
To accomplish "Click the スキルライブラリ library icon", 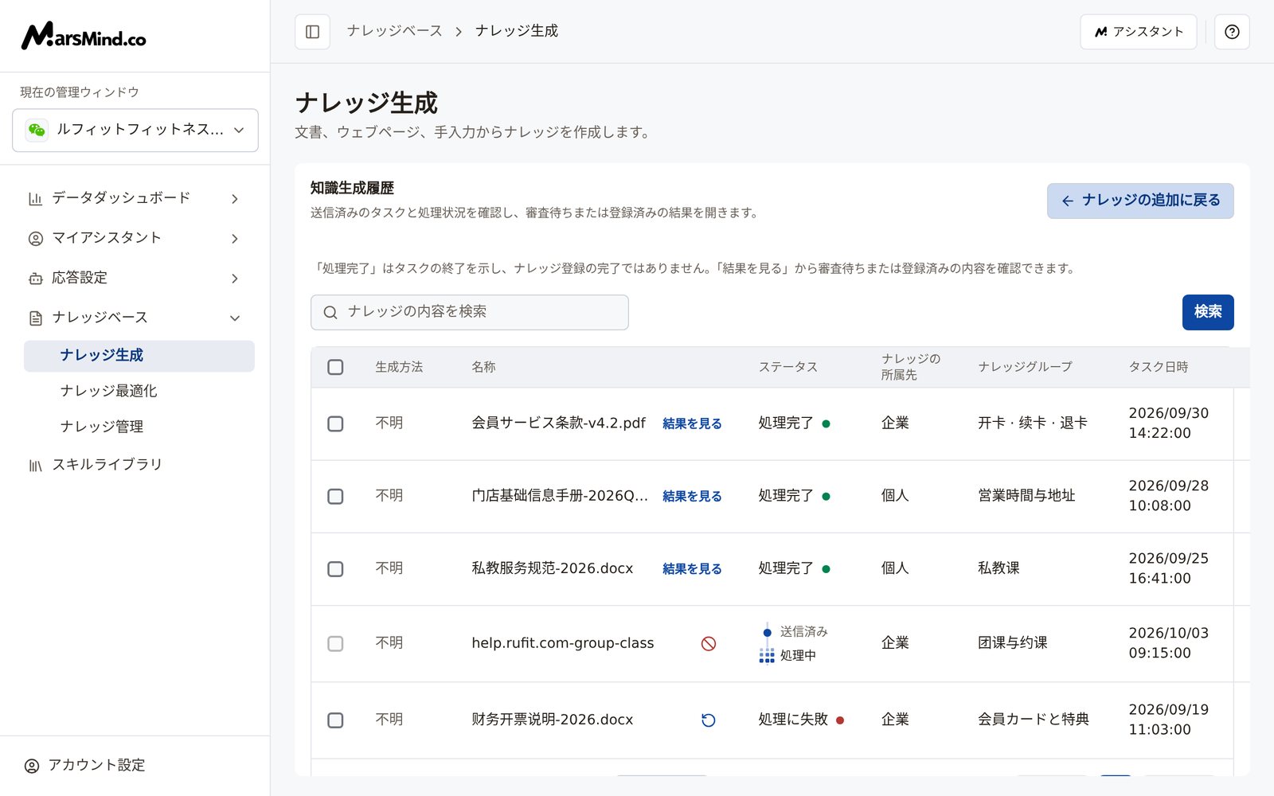I will pos(35,465).
